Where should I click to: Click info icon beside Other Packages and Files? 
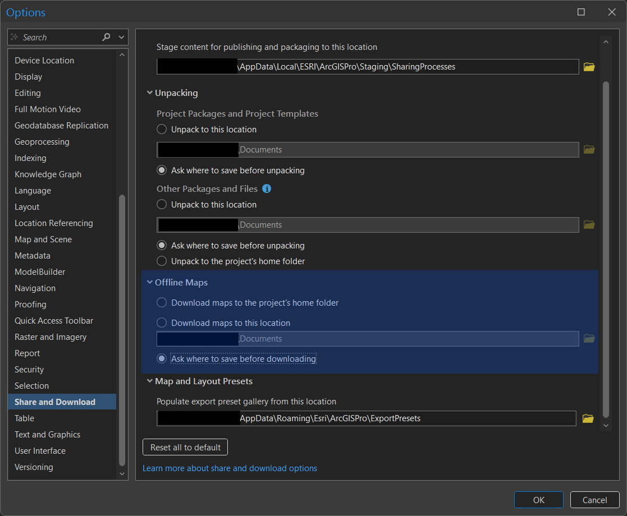267,188
